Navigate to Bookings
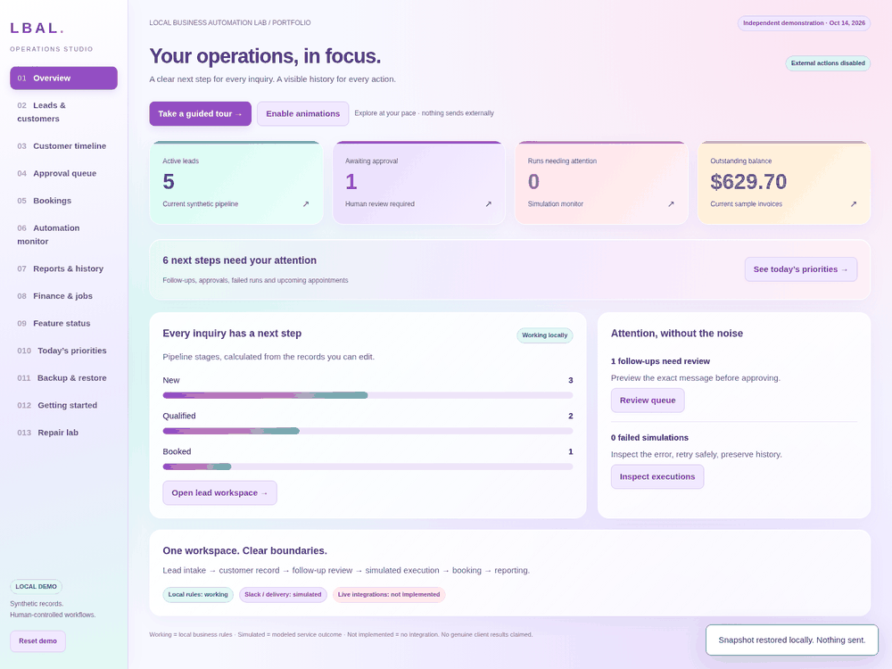 [x=63, y=201]
